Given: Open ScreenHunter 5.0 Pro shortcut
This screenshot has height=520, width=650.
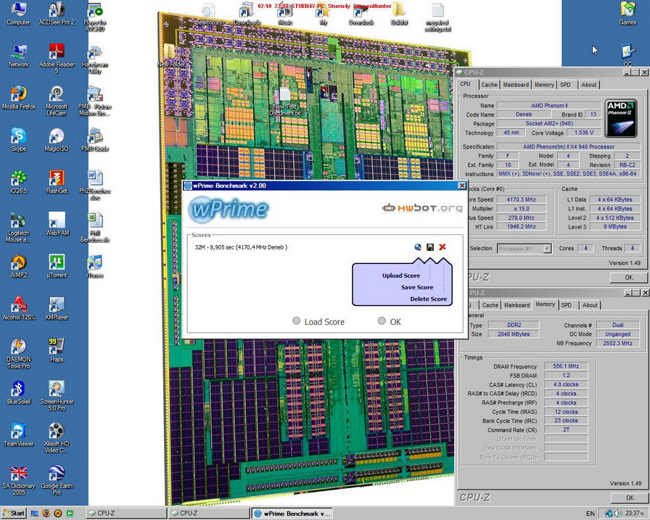Looking at the screenshot, I should [57, 396].
